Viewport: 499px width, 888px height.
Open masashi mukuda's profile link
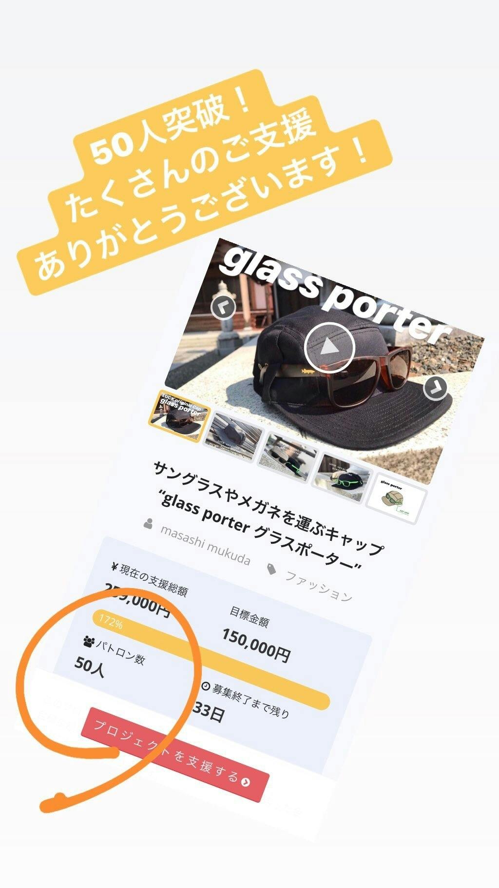[x=205, y=544]
